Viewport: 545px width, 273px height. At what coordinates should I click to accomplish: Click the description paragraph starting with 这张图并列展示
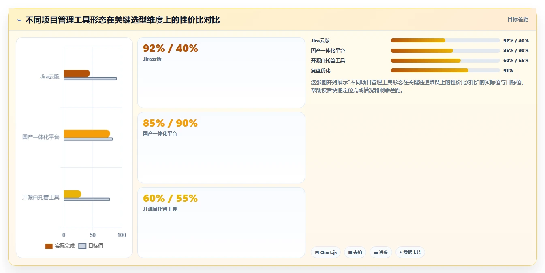click(418, 86)
